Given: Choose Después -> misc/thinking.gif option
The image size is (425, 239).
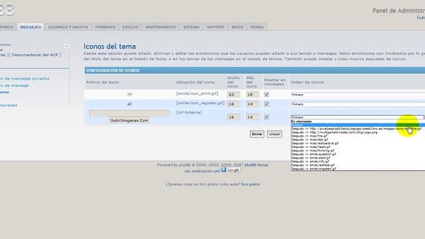Looking at the screenshot, I should (x=313, y=151).
